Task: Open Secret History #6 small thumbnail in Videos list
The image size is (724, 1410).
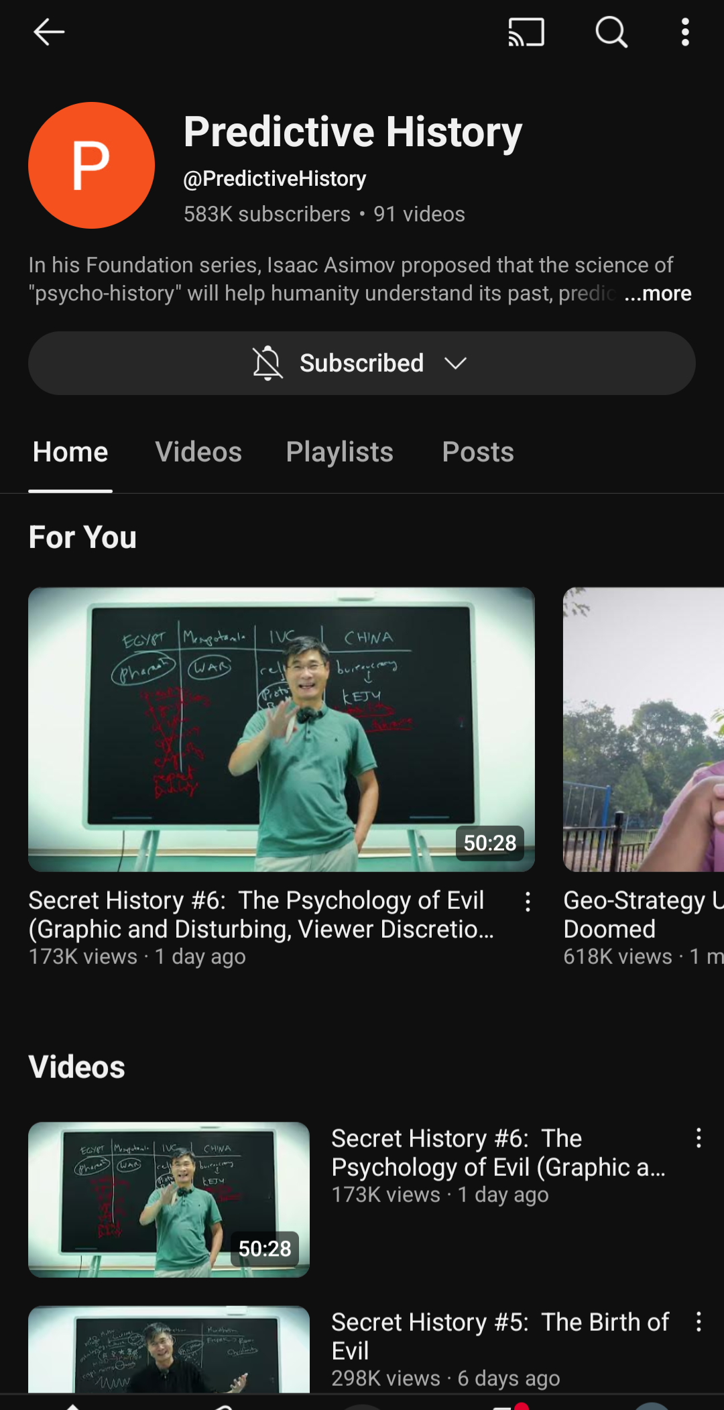Action: [169, 1199]
